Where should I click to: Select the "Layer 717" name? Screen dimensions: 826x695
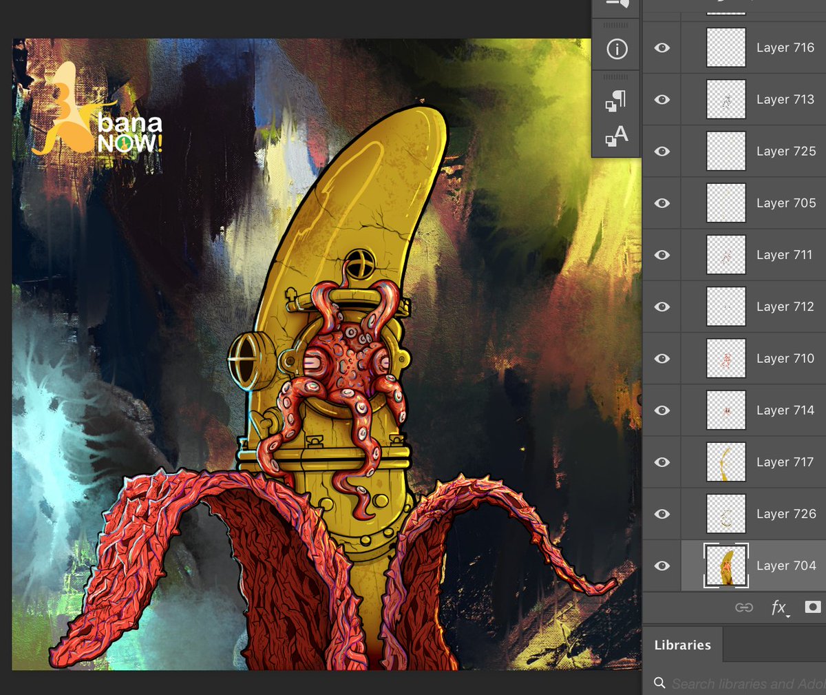(785, 462)
